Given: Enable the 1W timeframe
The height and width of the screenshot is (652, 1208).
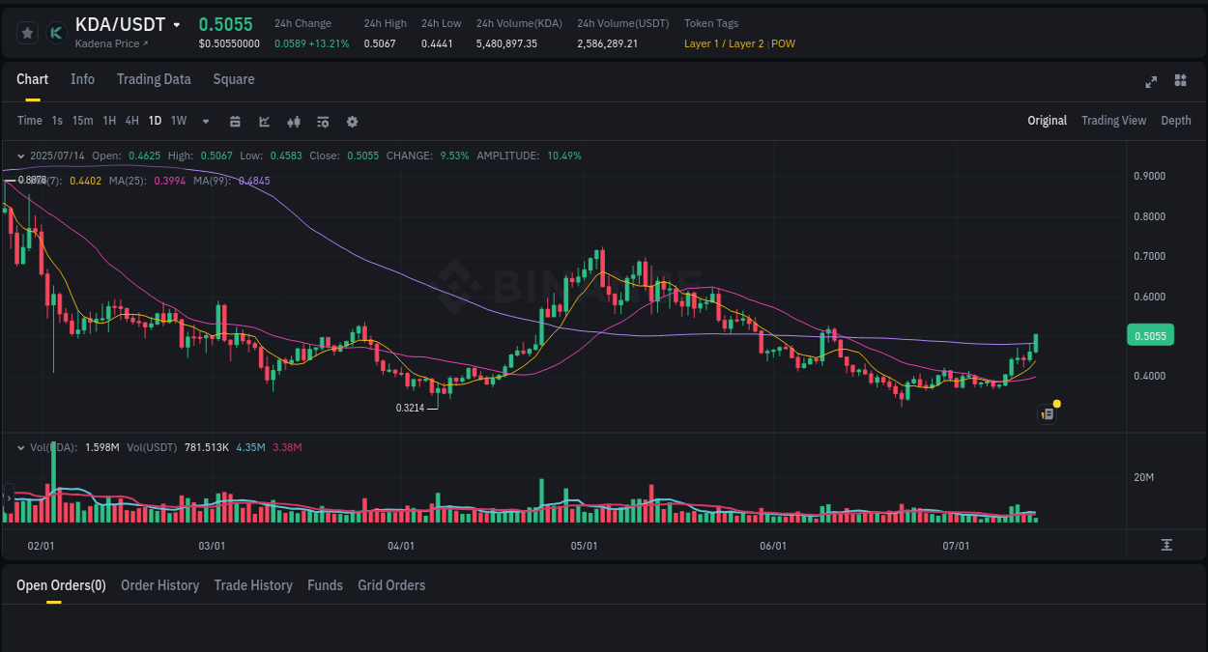Looking at the screenshot, I should (x=178, y=121).
